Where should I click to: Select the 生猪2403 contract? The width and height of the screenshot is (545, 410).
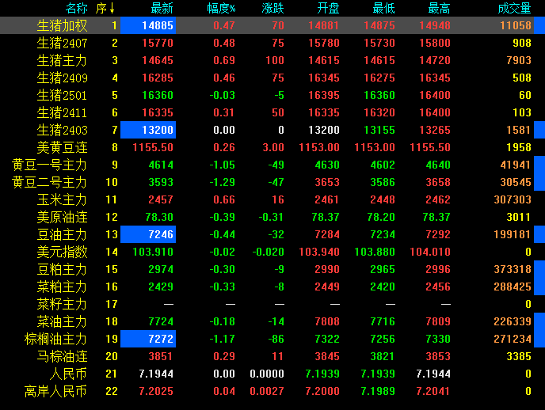click(x=62, y=130)
